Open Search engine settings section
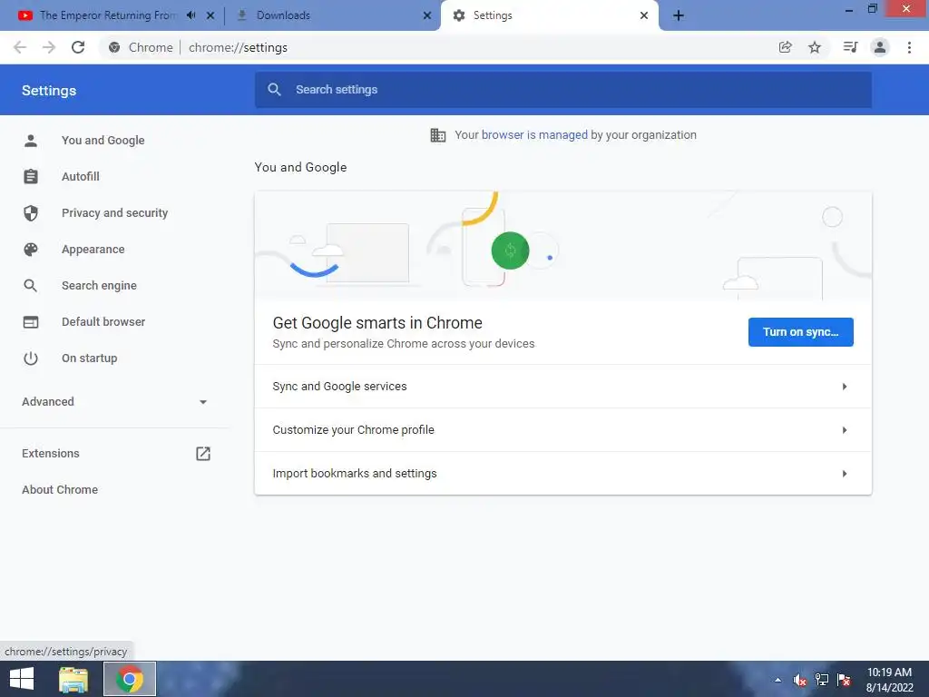Screen dimensions: 929x697 (99, 286)
